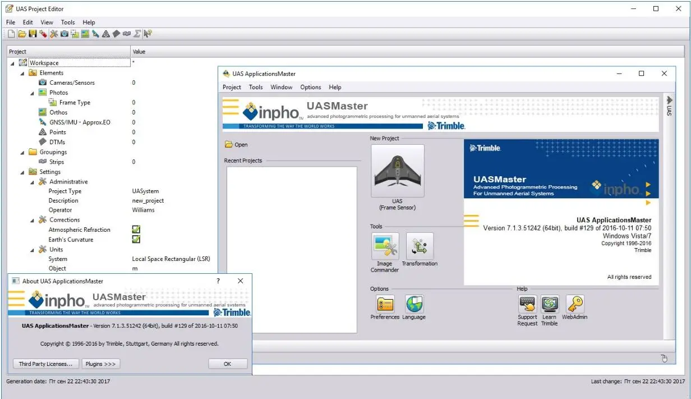Open the Edit menu in UAS Project Editor
This screenshot has height=399, width=691.
click(x=28, y=22)
